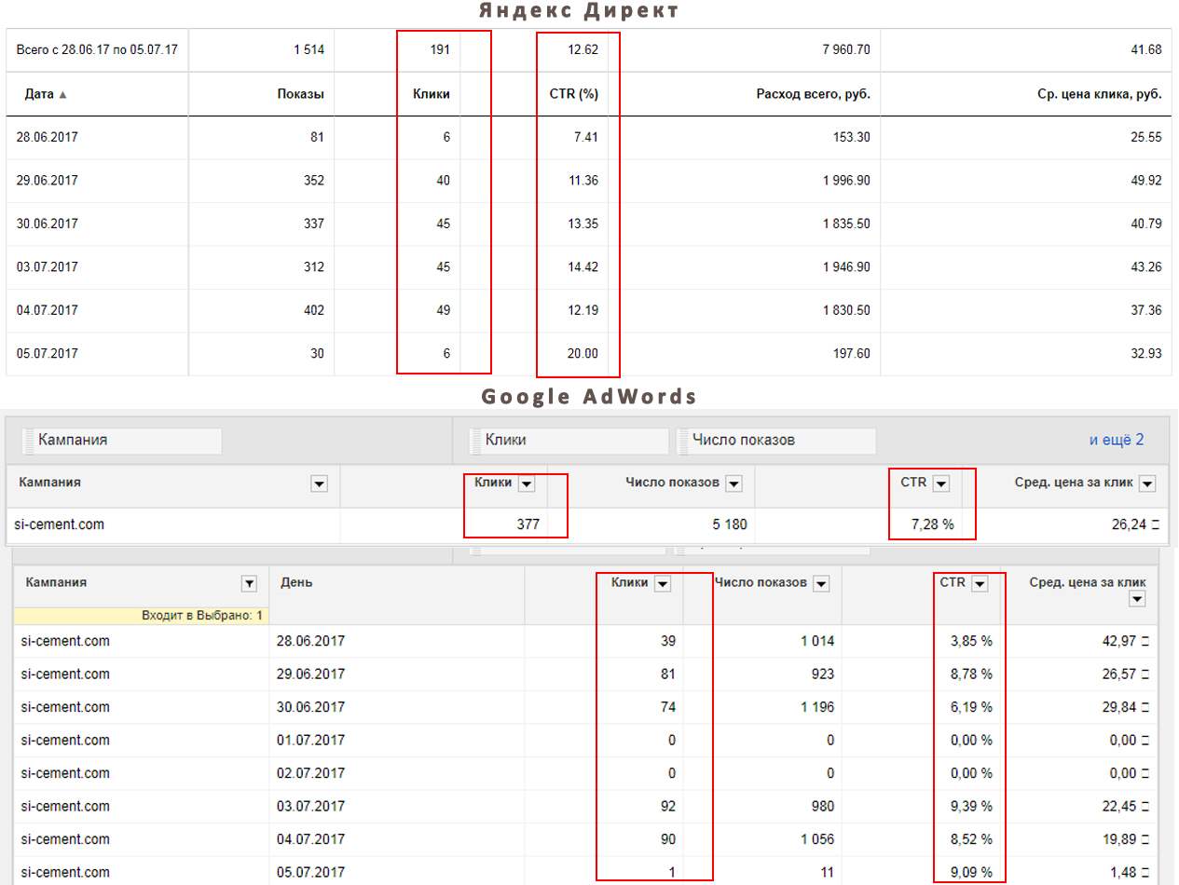This screenshot has height=885, width=1179.
Task: Open the Число показов dropdown in the summary table
Action: [x=734, y=483]
